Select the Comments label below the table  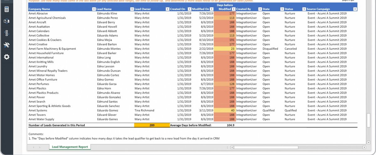coord(36,134)
